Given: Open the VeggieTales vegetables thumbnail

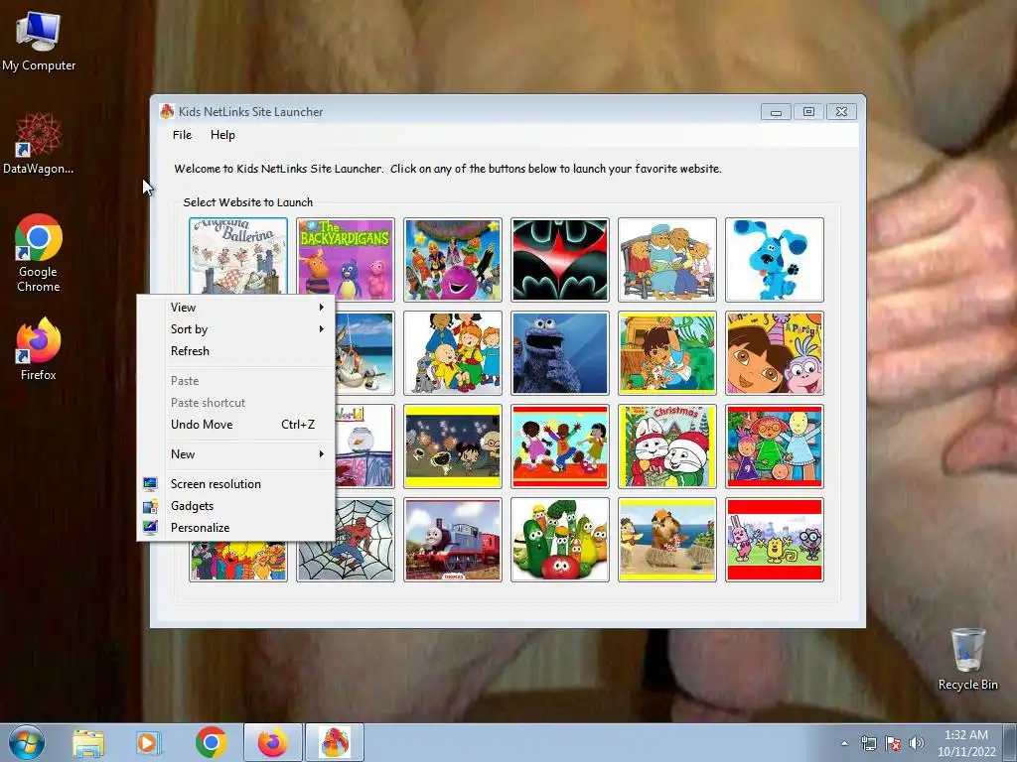Looking at the screenshot, I should point(560,540).
